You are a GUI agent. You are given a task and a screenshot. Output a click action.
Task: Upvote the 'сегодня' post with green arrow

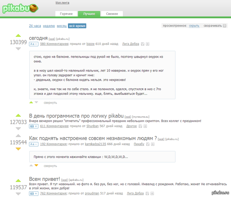18,36
